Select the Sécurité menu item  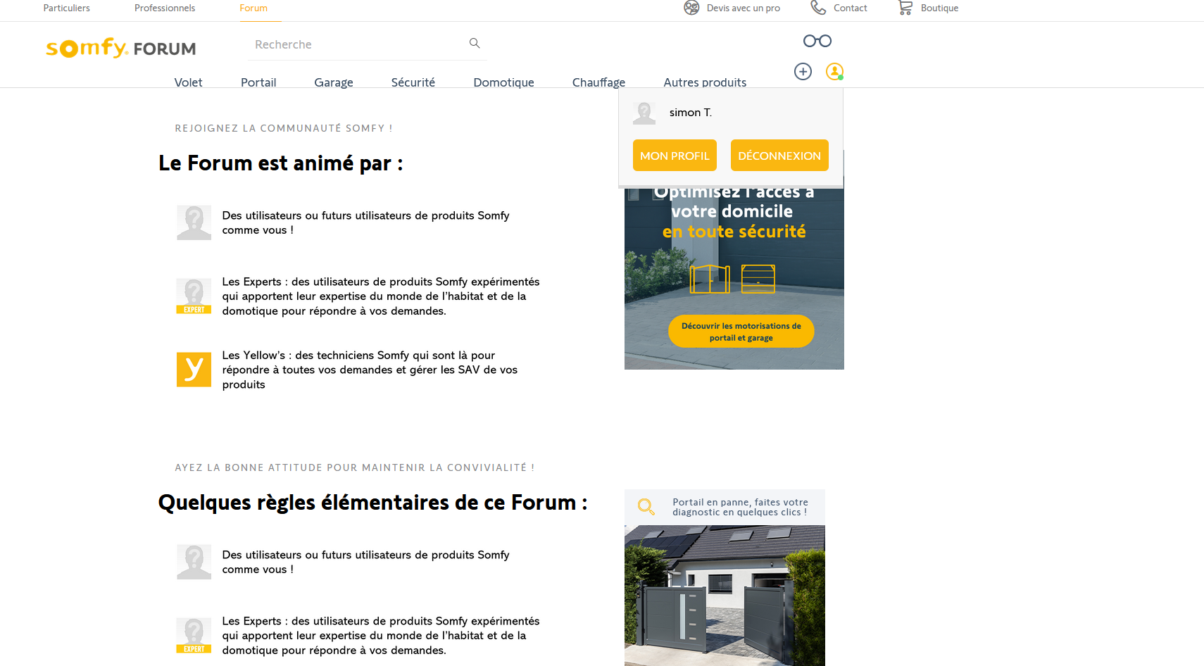413,82
